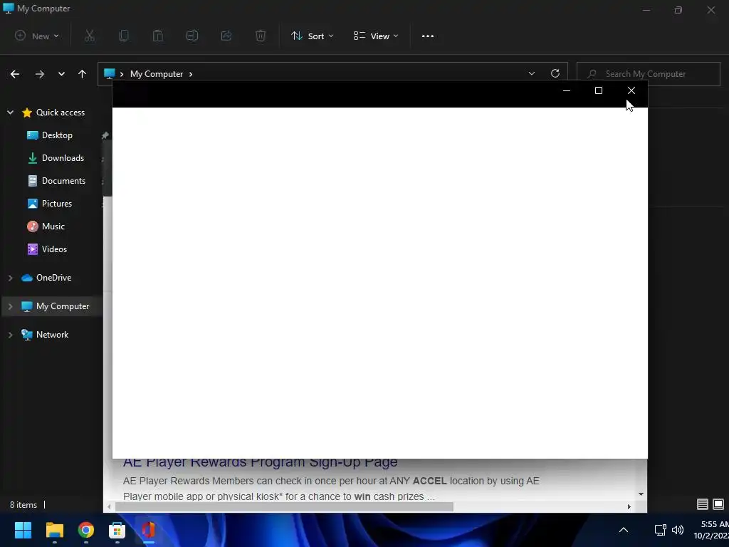Open the Office app from the taskbar
The width and height of the screenshot is (729, 547).
148,530
